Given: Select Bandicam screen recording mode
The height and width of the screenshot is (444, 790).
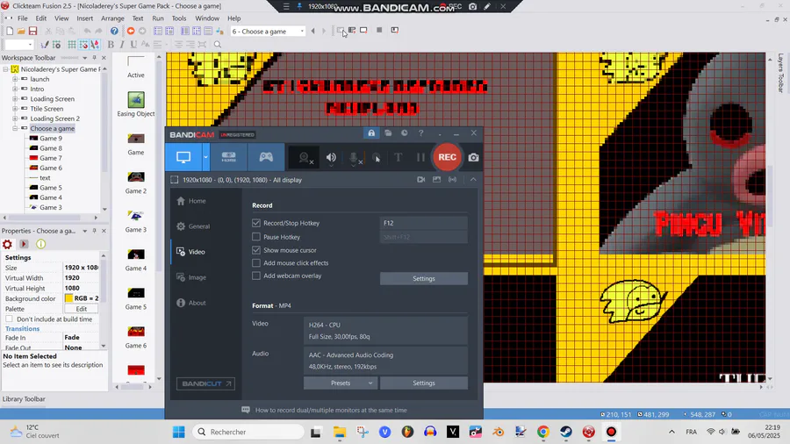Looking at the screenshot, I should point(183,157).
